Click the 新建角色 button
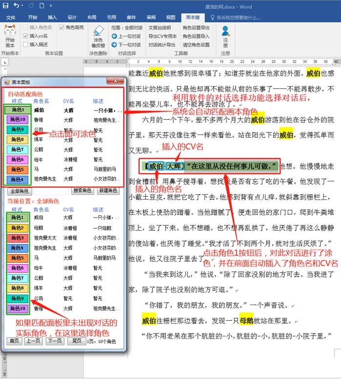This screenshot has width=341, height=379. (108, 191)
